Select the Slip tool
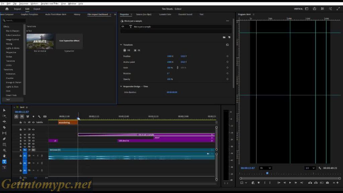 tap(4, 133)
